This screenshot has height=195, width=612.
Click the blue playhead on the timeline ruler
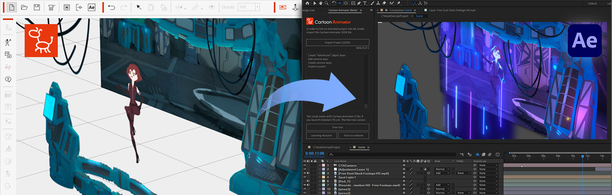click(x=582, y=156)
